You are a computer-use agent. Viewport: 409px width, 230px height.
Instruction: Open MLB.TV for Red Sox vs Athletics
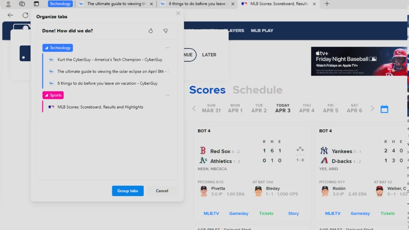[211, 214]
